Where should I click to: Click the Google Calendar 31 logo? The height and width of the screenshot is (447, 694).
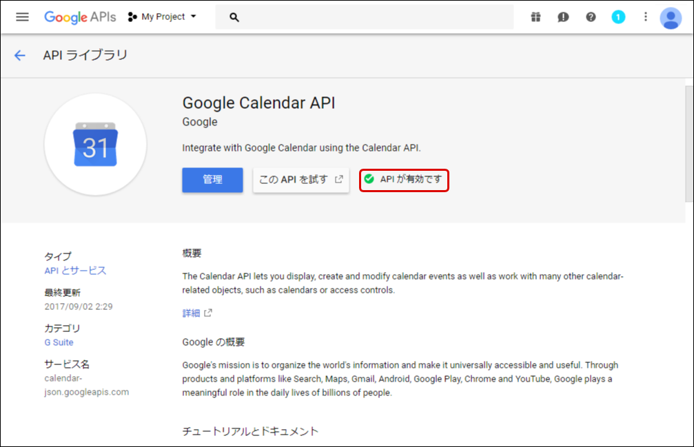95,144
